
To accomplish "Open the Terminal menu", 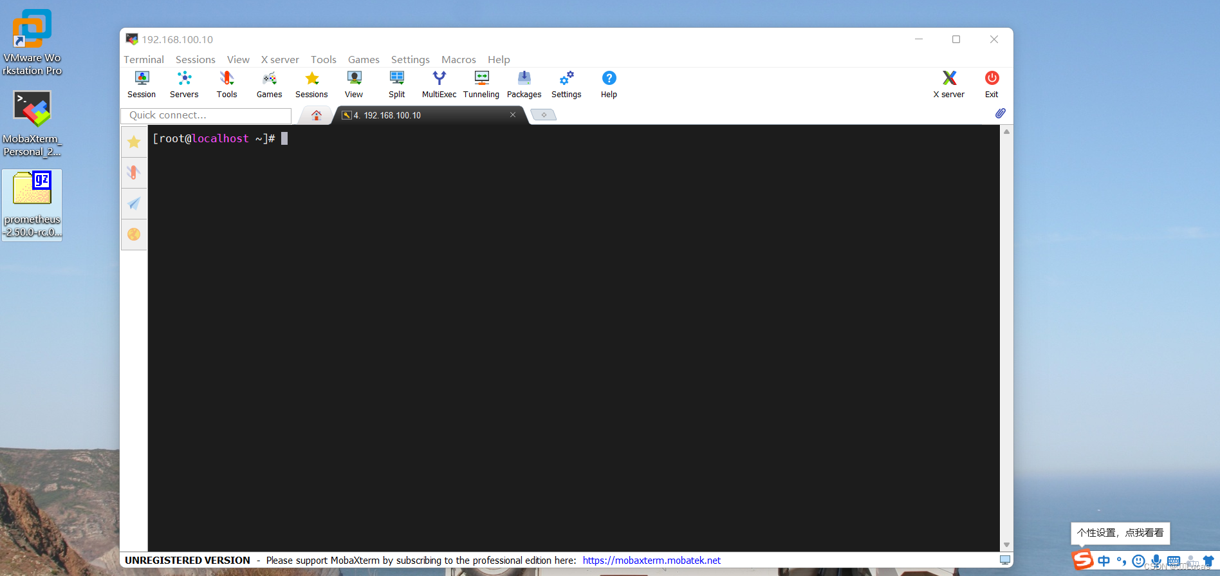I will pyautogui.click(x=143, y=59).
